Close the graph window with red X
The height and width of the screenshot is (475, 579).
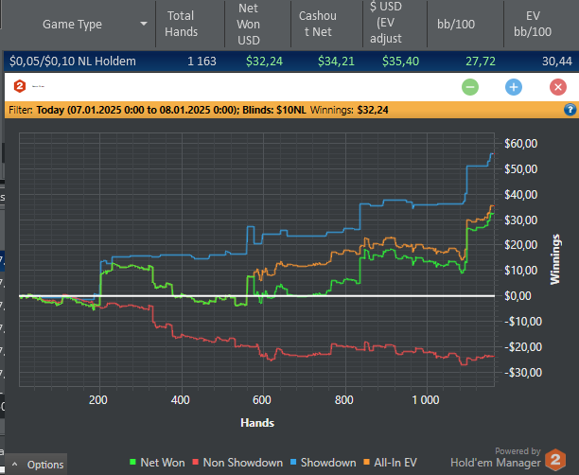pos(557,87)
